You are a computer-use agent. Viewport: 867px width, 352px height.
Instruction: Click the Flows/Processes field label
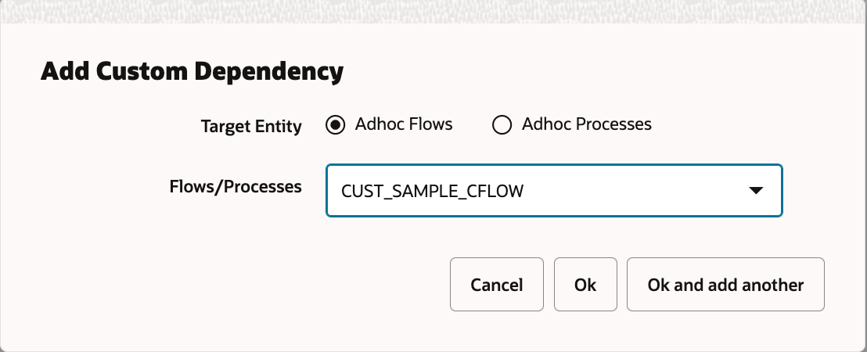[x=236, y=187]
